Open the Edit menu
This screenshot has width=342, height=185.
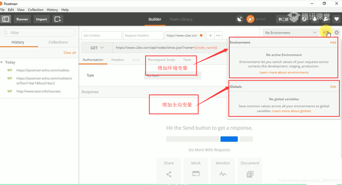(x=11, y=10)
